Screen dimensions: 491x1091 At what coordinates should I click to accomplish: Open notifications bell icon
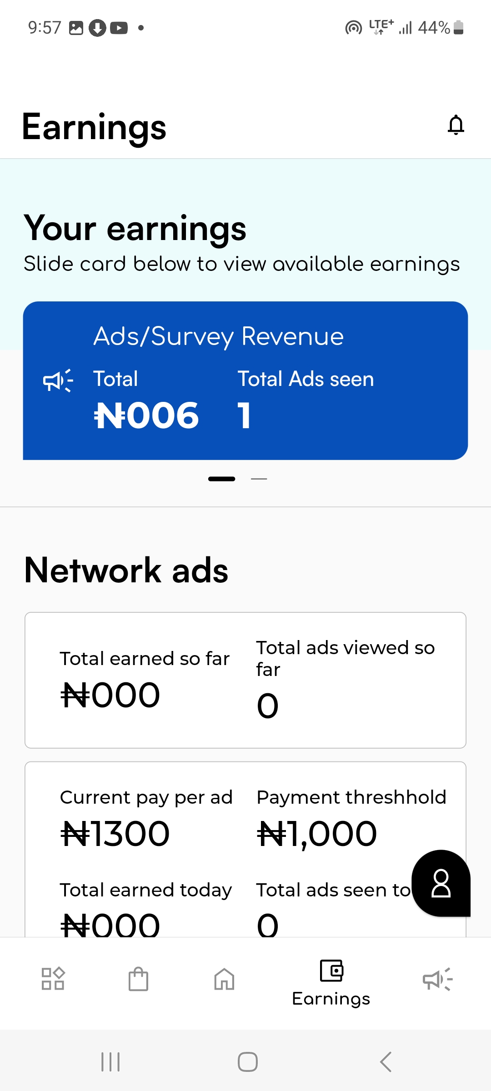(456, 125)
